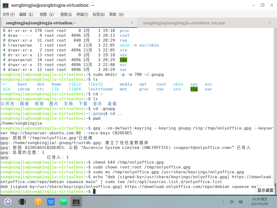The height and width of the screenshot is (208, 277).
Task: Open the 搜索(S) menu
Action: tap(66, 14)
